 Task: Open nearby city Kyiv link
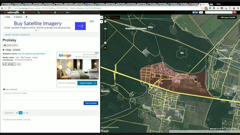18,57
